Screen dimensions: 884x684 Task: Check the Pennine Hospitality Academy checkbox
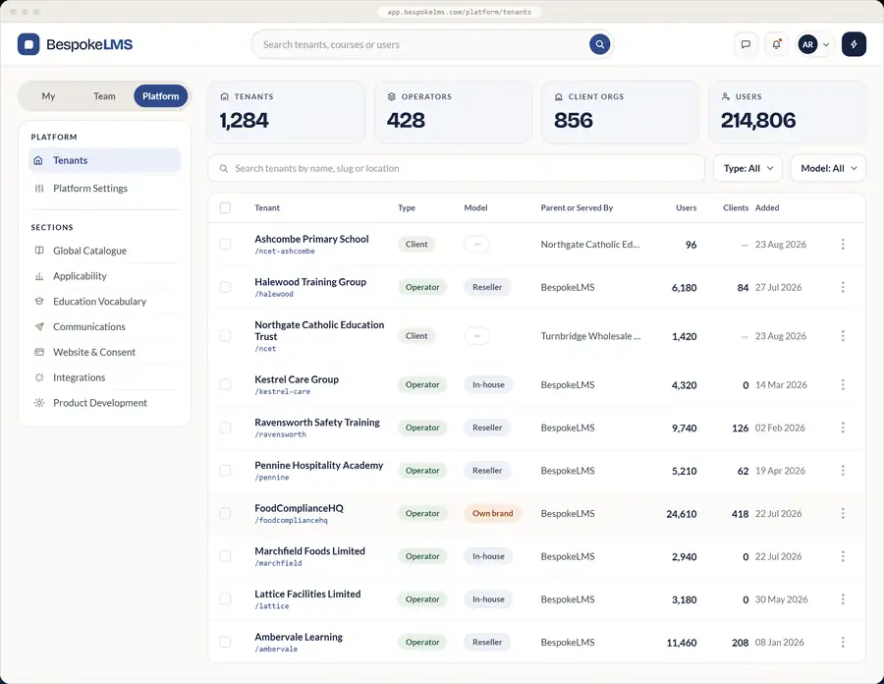[225, 471]
